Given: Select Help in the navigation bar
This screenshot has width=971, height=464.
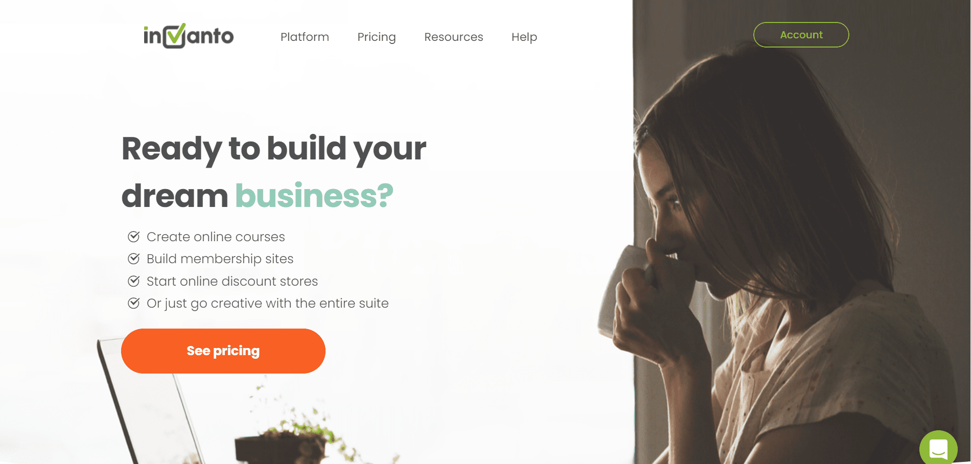Looking at the screenshot, I should [524, 37].
